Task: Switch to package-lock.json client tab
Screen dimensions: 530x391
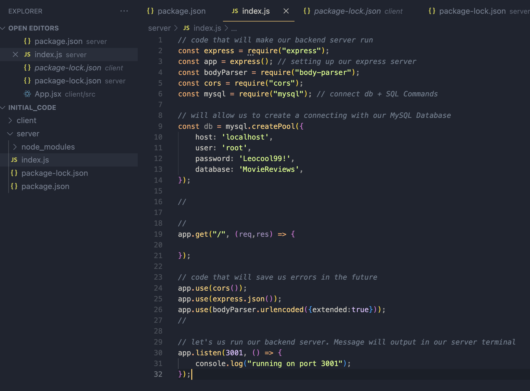Action: click(347, 11)
